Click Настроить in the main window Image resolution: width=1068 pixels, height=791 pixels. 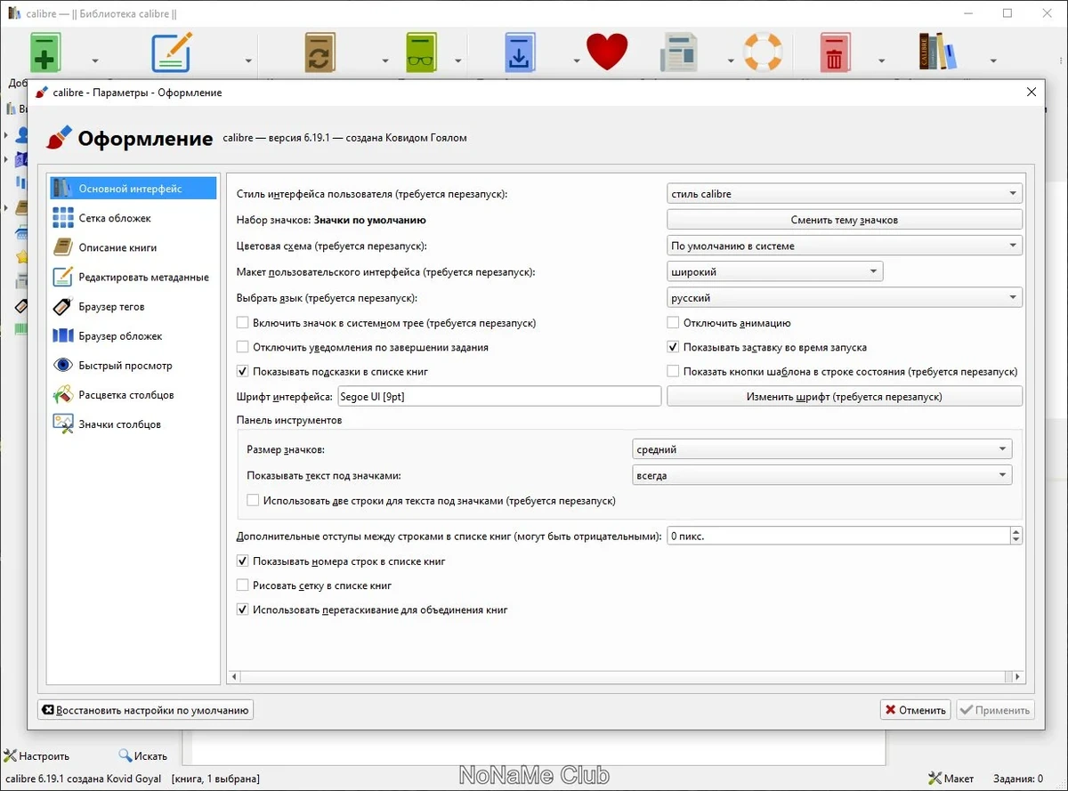click(36, 755)
